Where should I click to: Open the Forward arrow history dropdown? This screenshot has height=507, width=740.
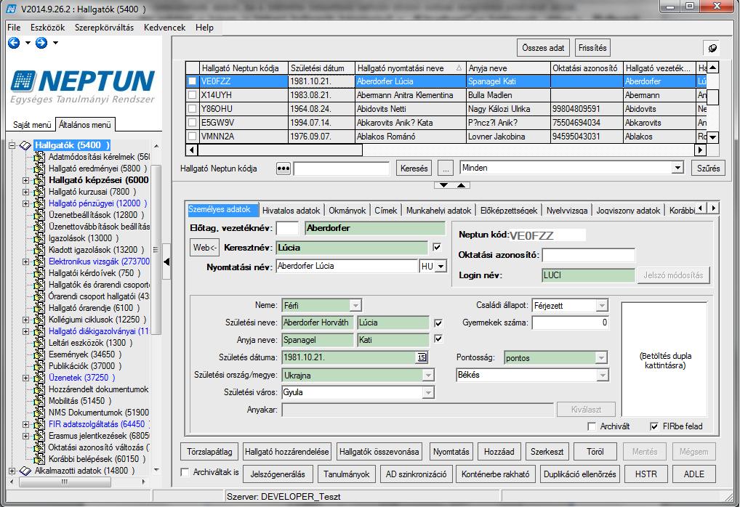(55, 43)
